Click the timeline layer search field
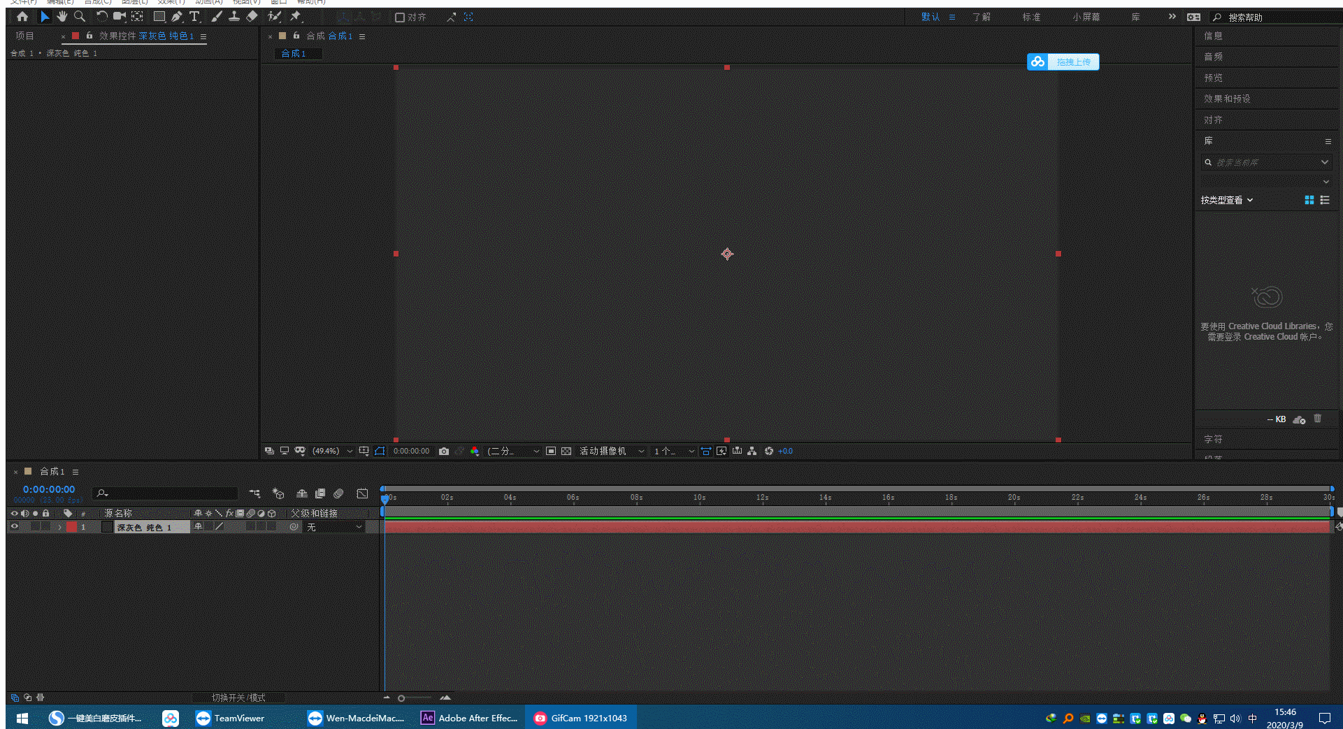Screen dimensions: 1343x729 [x=166, y=493]
